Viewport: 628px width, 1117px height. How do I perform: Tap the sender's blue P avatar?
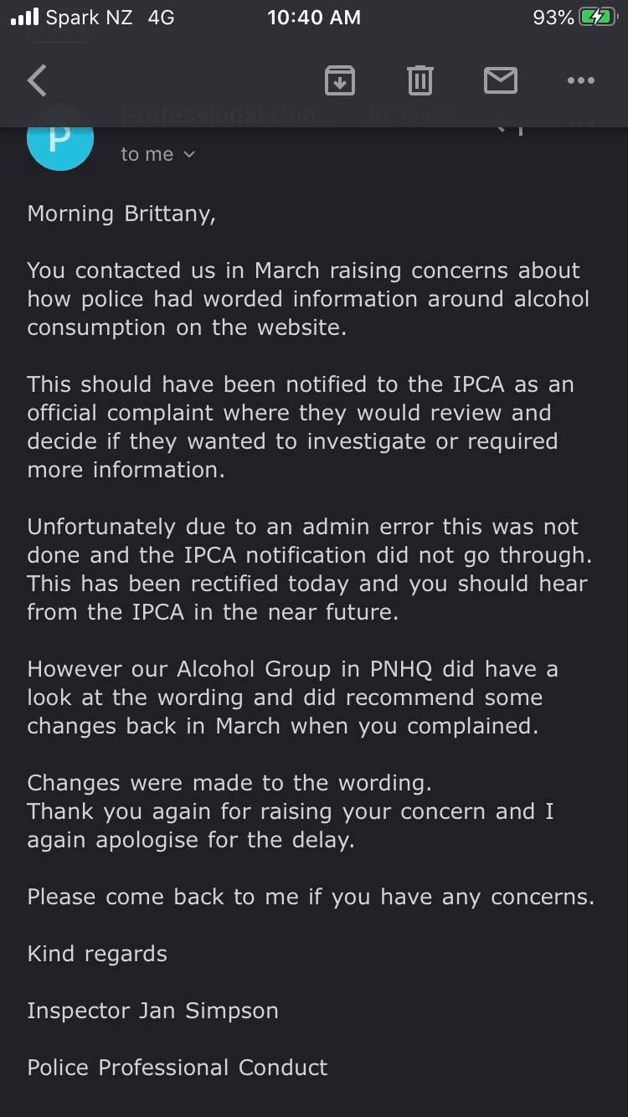point(59,139)
